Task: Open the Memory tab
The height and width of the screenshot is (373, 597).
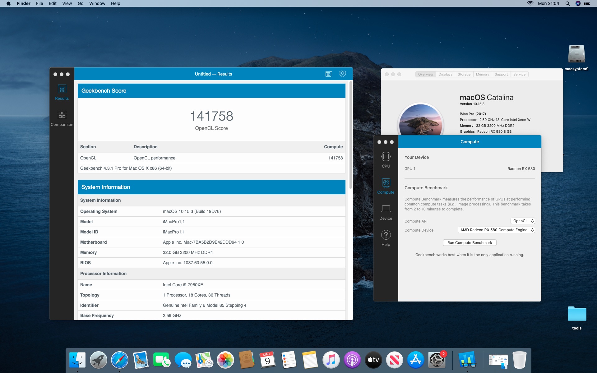Action: [x=482, y=75]
